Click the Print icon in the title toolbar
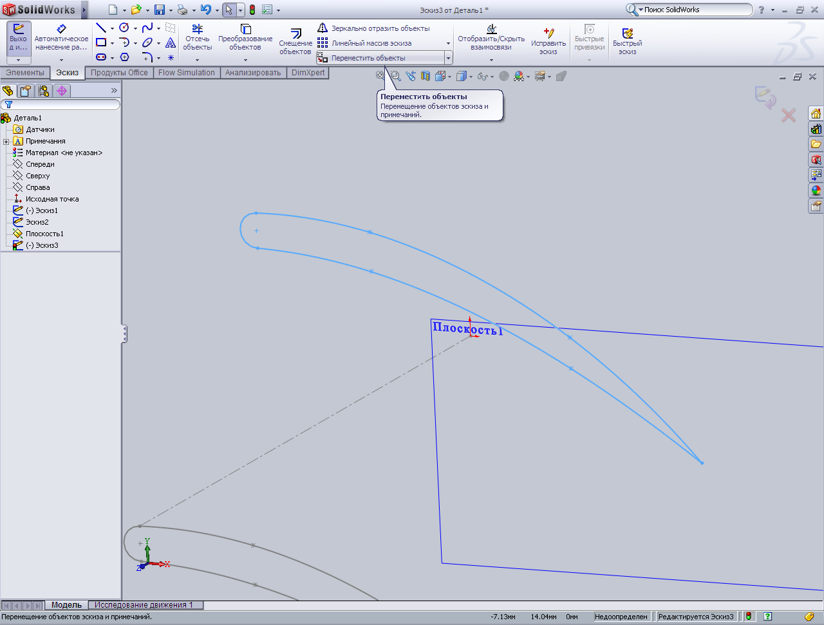 (x=182, y=10)
